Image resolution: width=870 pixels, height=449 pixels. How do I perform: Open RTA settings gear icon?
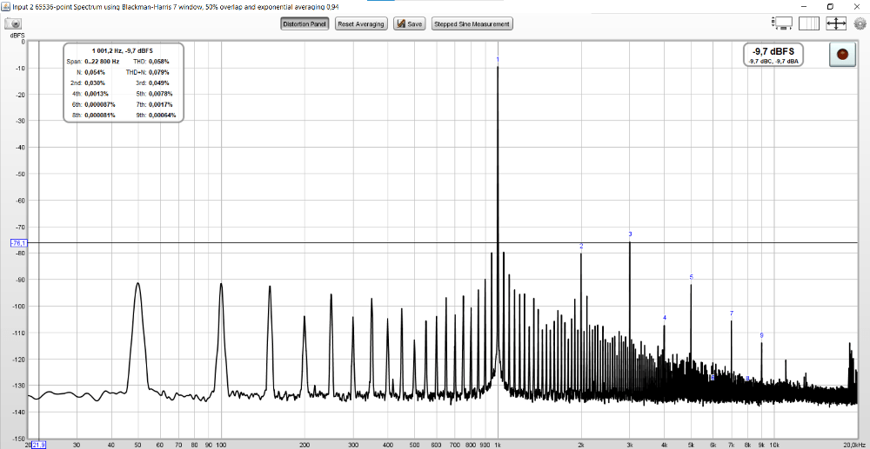[860, 23]
